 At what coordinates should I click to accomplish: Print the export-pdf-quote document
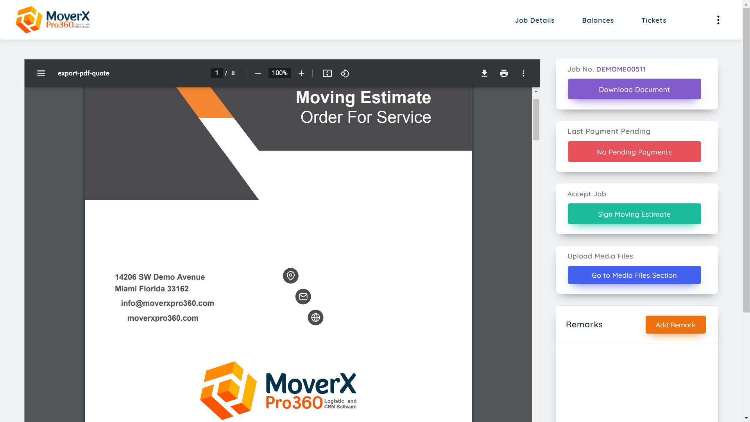504,73
